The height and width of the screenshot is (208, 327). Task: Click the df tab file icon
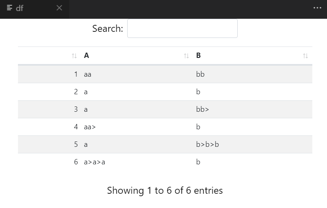(10, 8)
